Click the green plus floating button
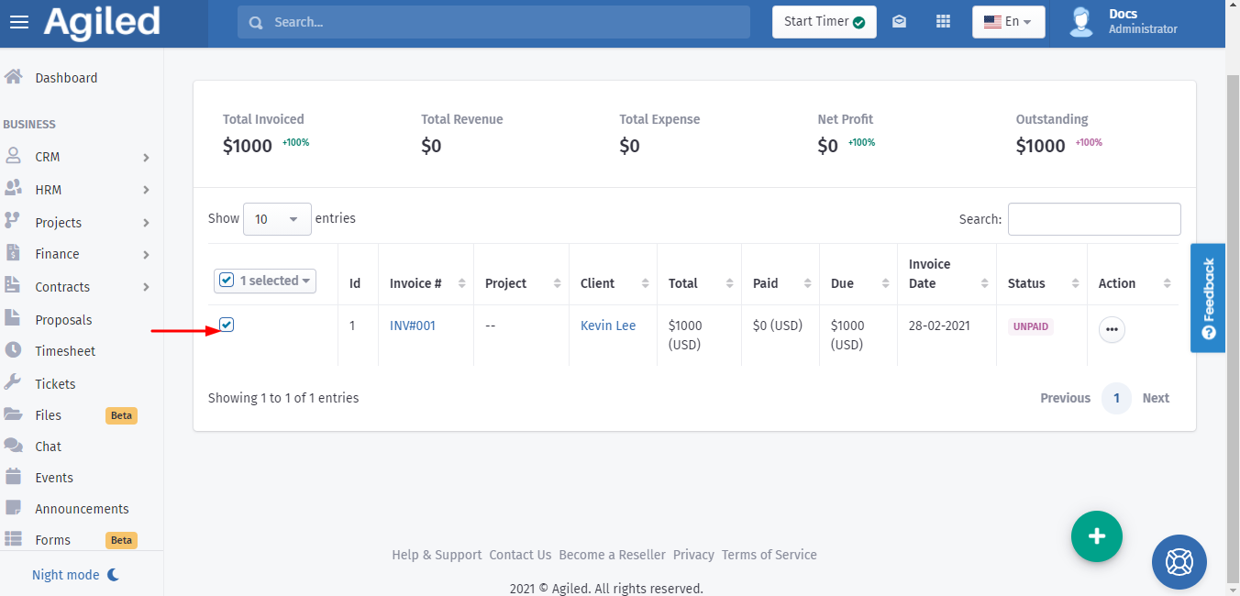Image resolution: width=1240 pixels, height=596 pixels. [1097, 536]
